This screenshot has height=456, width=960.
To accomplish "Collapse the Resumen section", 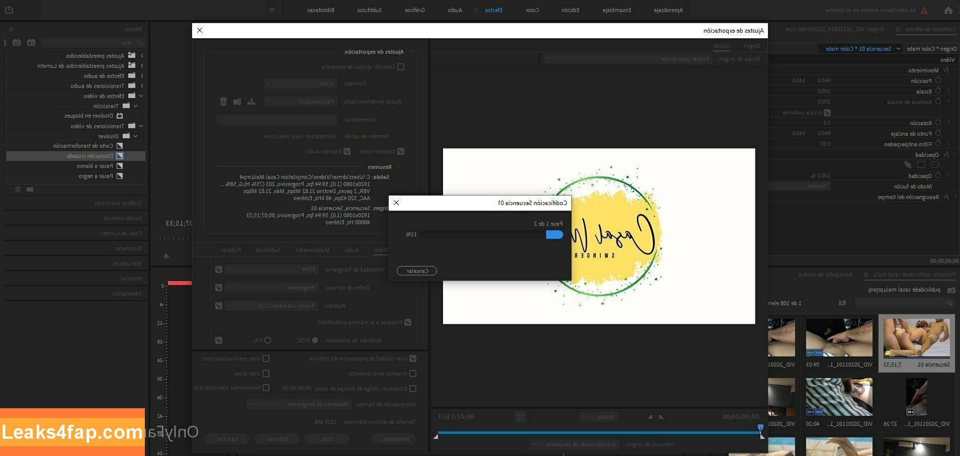I will (x=399, y=166).
